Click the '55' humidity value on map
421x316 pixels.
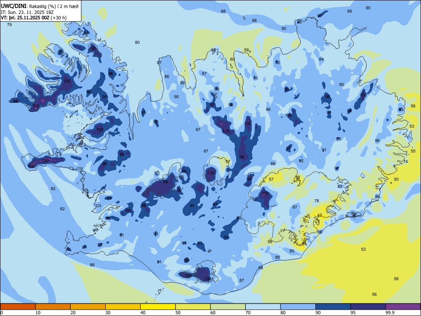coord(413,151)
